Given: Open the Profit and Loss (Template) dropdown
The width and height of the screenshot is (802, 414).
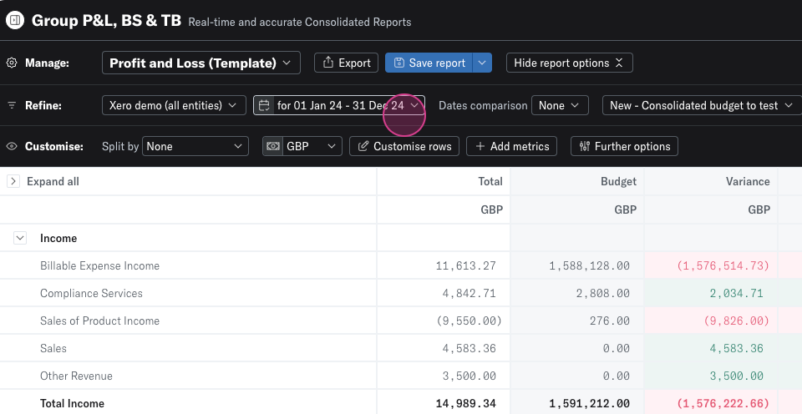Looking at the screenshot, I should (200, 63).
